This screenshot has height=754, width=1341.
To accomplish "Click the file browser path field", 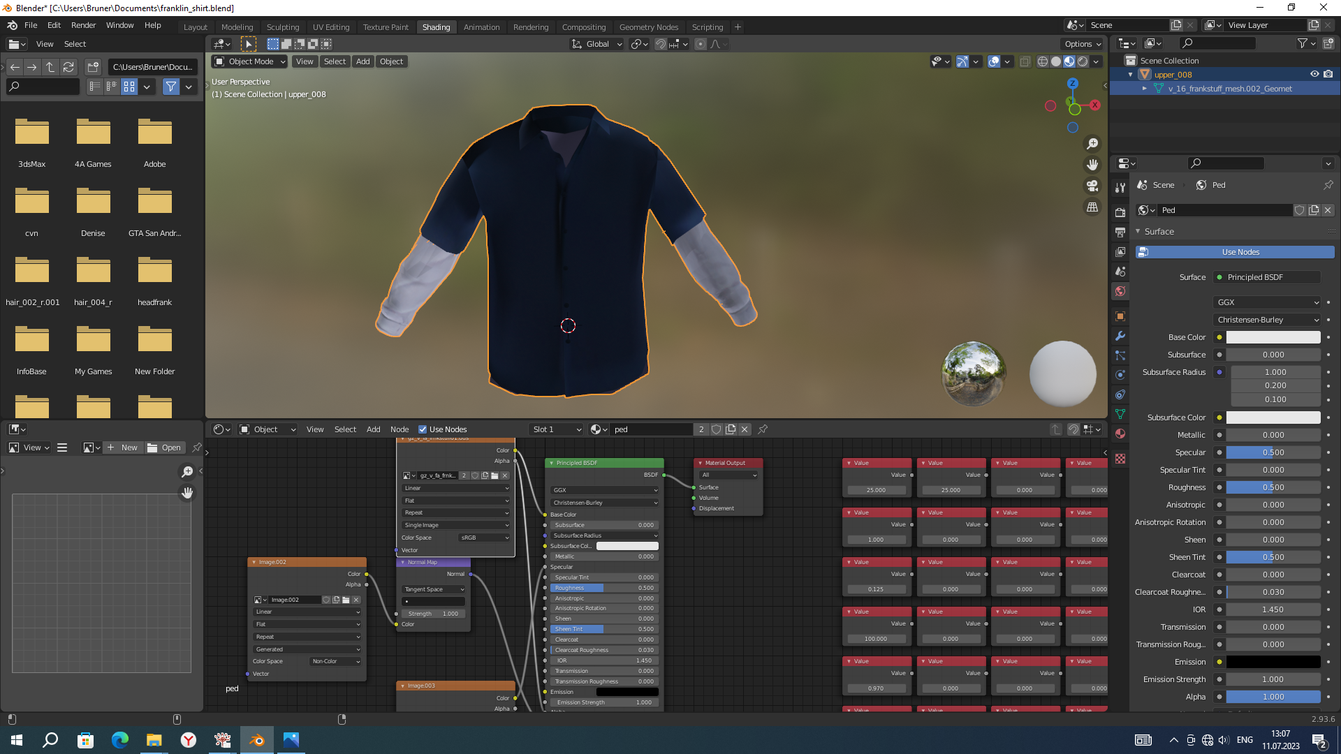I will [152, 67].
